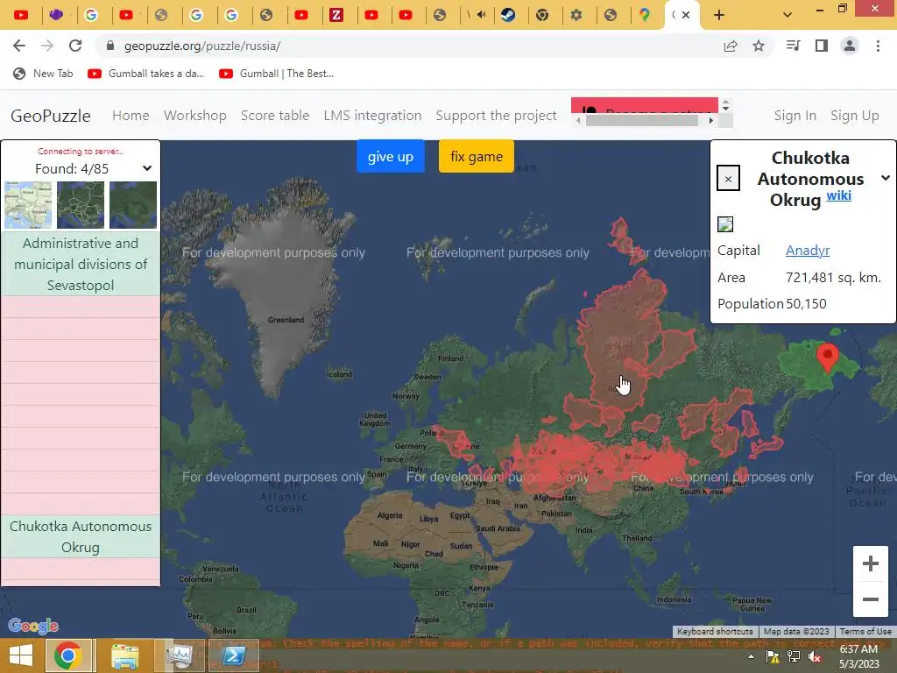The image size is (897, 673).
Task: Switch to the settings gear tab
Action: pos(576,15)
